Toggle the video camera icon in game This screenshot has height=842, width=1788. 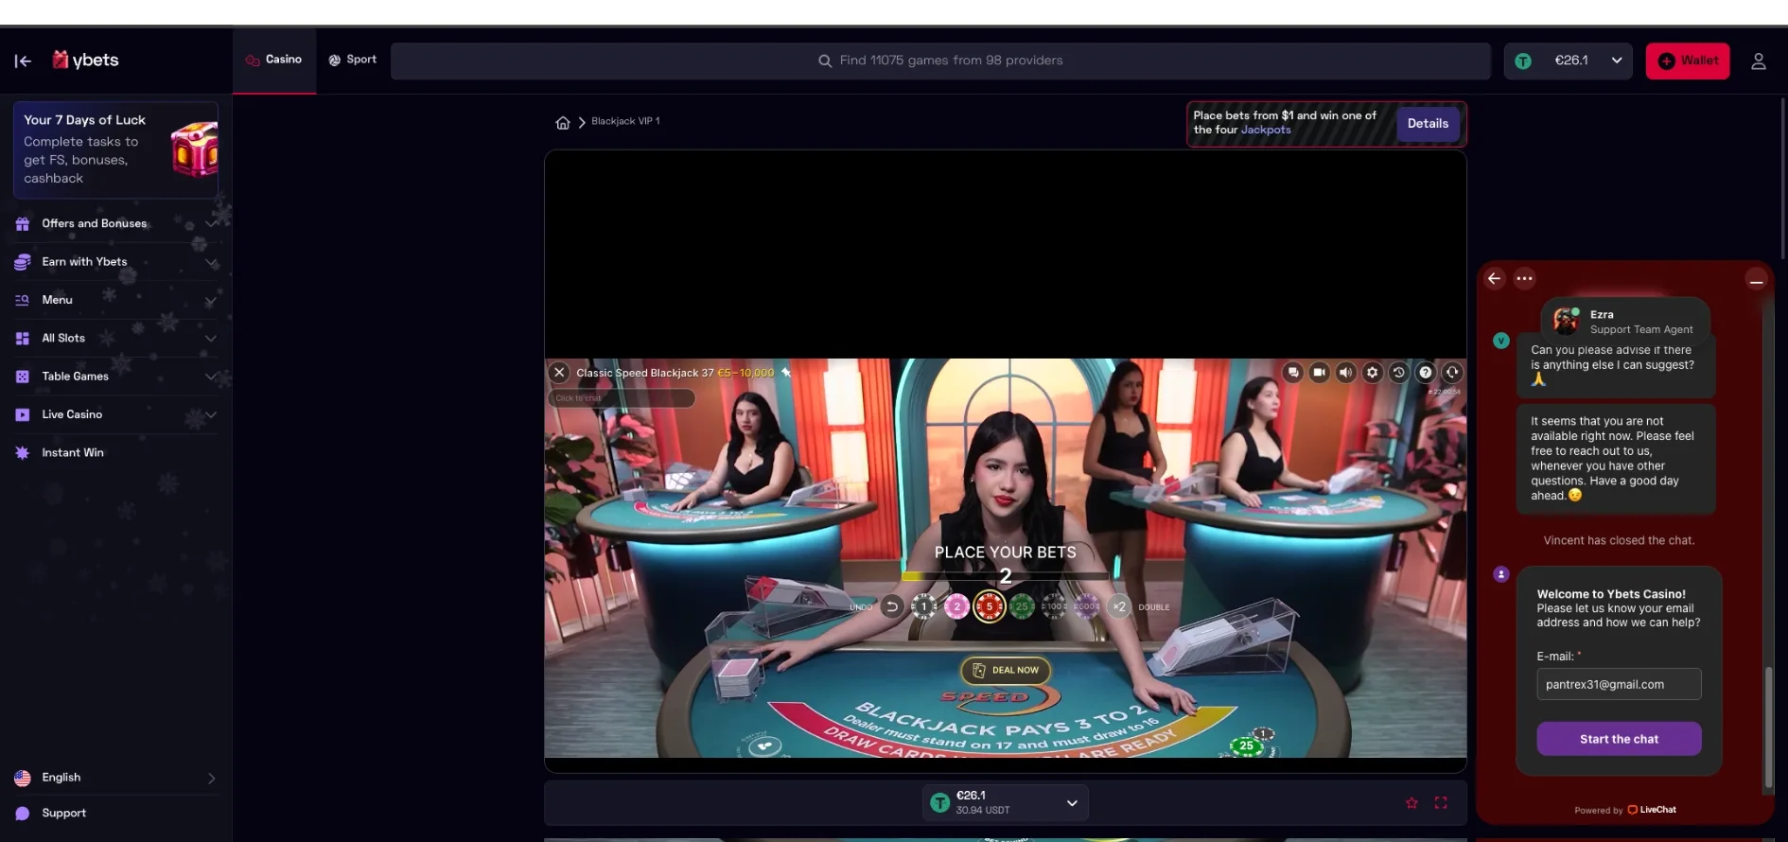1319,372
